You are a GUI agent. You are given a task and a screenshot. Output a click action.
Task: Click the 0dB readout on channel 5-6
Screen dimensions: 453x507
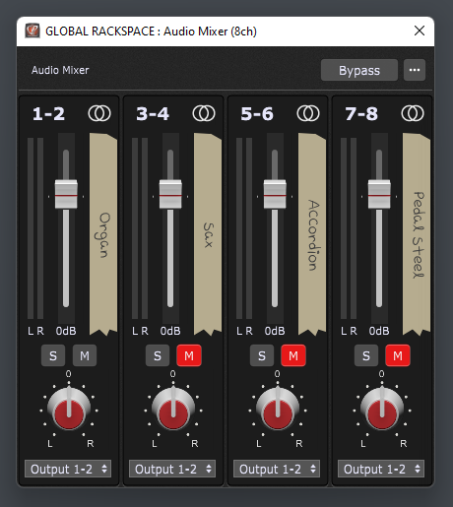coord(275,331)
